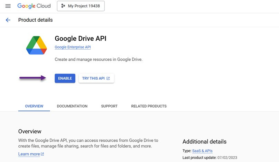Open the Documentation tab
Viewport: 279px width, 162px height.
72,106
